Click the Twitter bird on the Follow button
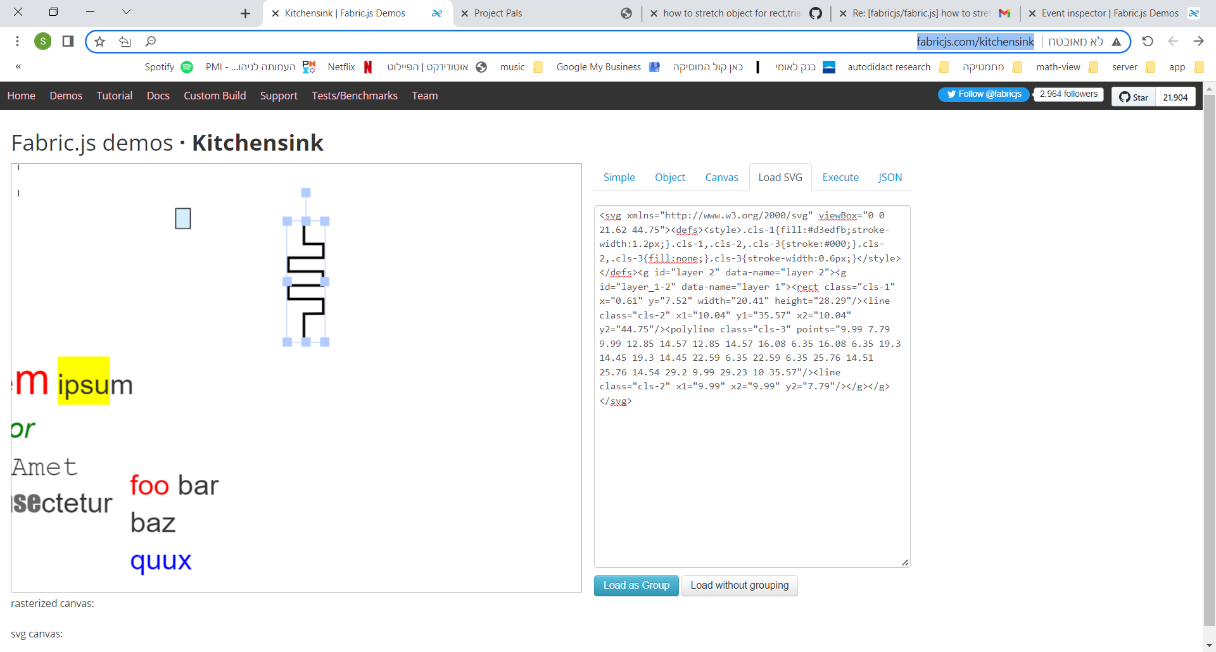 tap(952, 94)
